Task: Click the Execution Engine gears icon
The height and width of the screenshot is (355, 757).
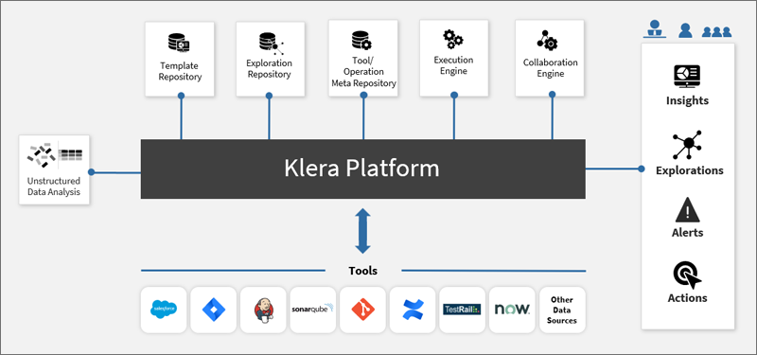Action: click(453, 39)
